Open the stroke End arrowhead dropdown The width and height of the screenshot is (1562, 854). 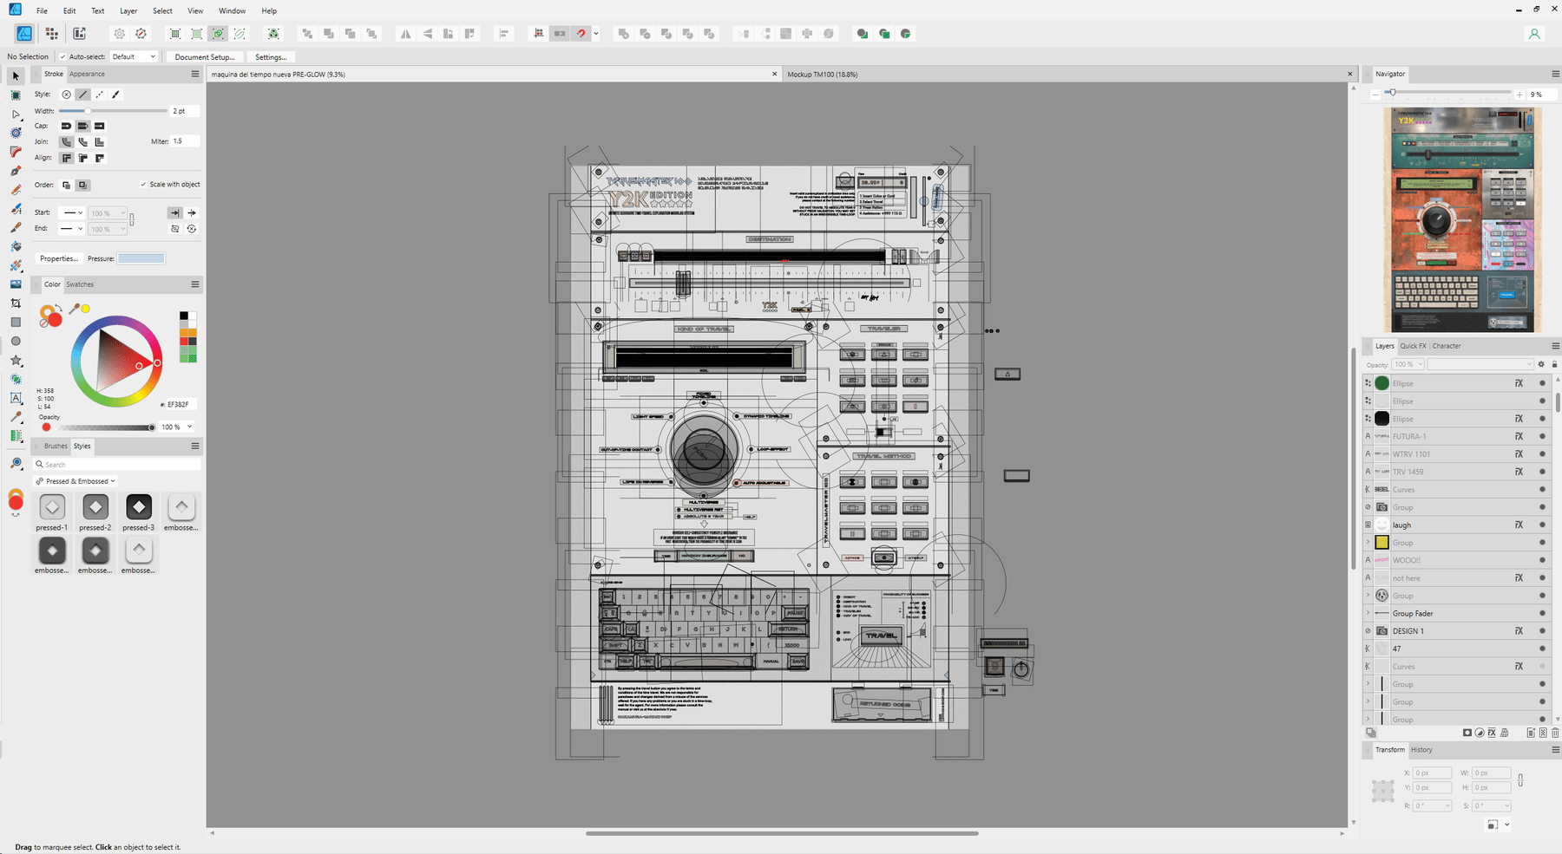(73, 229)
